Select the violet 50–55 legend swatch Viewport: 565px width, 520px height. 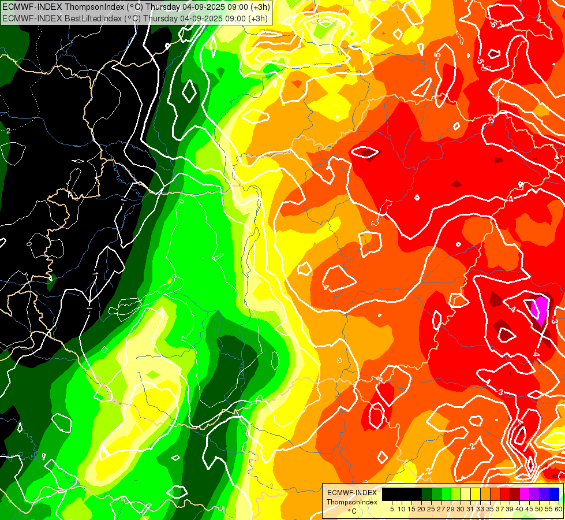(x=544, y=495)
